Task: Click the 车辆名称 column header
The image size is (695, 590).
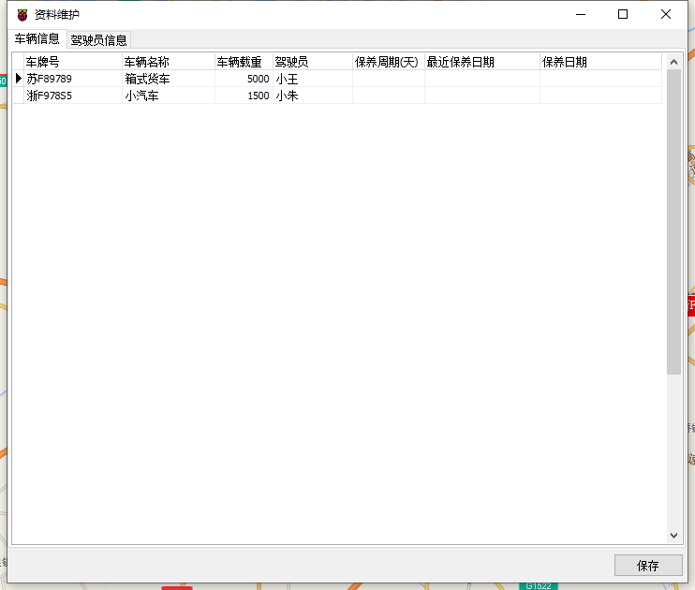Action: tap(169, 62)
